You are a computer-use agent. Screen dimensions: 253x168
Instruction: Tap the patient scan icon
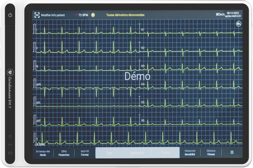click(x=37, y=15)
